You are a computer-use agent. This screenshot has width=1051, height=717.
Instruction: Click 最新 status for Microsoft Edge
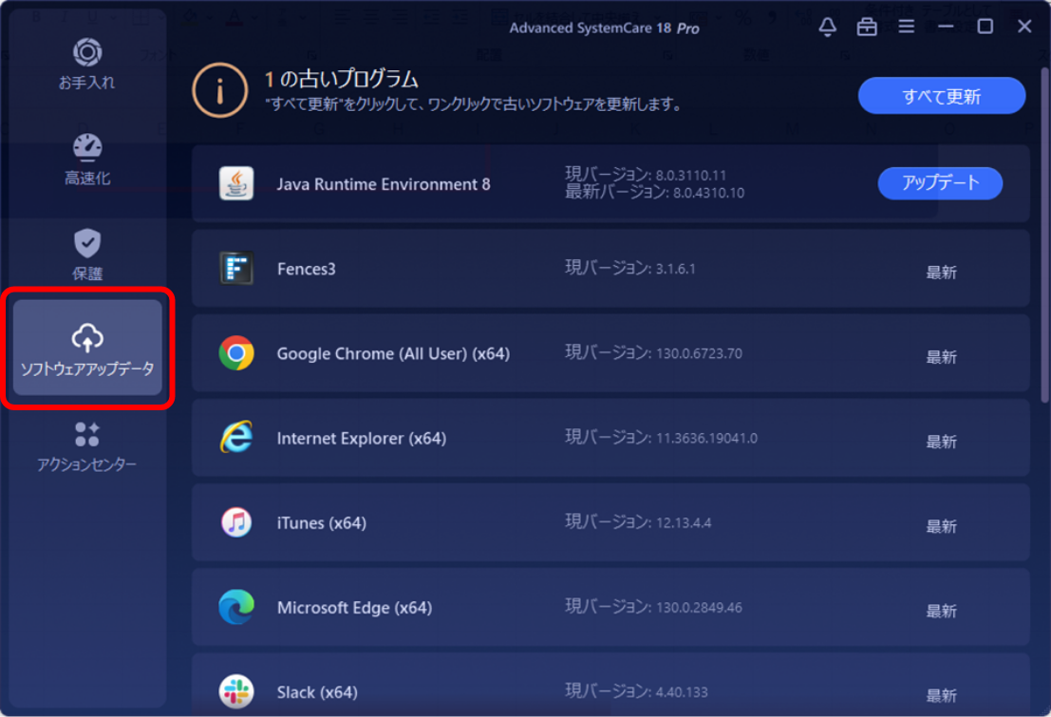pos(941,611)
